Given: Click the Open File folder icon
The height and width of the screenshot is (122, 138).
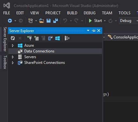Looking at the screenshot, I should 42,21.
